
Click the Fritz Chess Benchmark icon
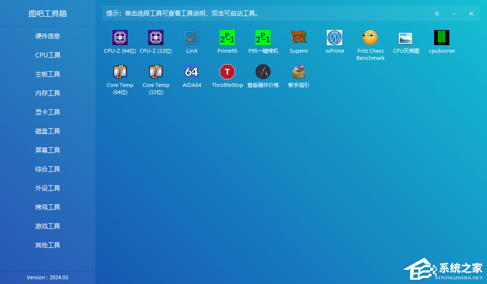click(370, 38)
